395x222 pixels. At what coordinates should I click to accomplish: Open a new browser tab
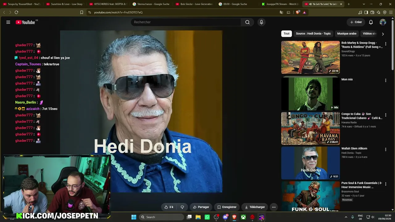(x=349, y=4)
